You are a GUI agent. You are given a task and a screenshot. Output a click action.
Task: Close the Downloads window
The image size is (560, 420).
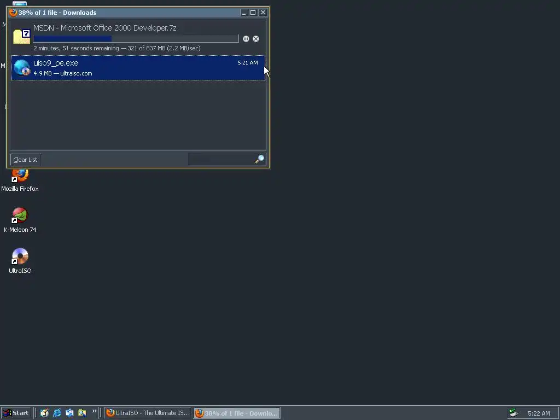pos(263,13)
